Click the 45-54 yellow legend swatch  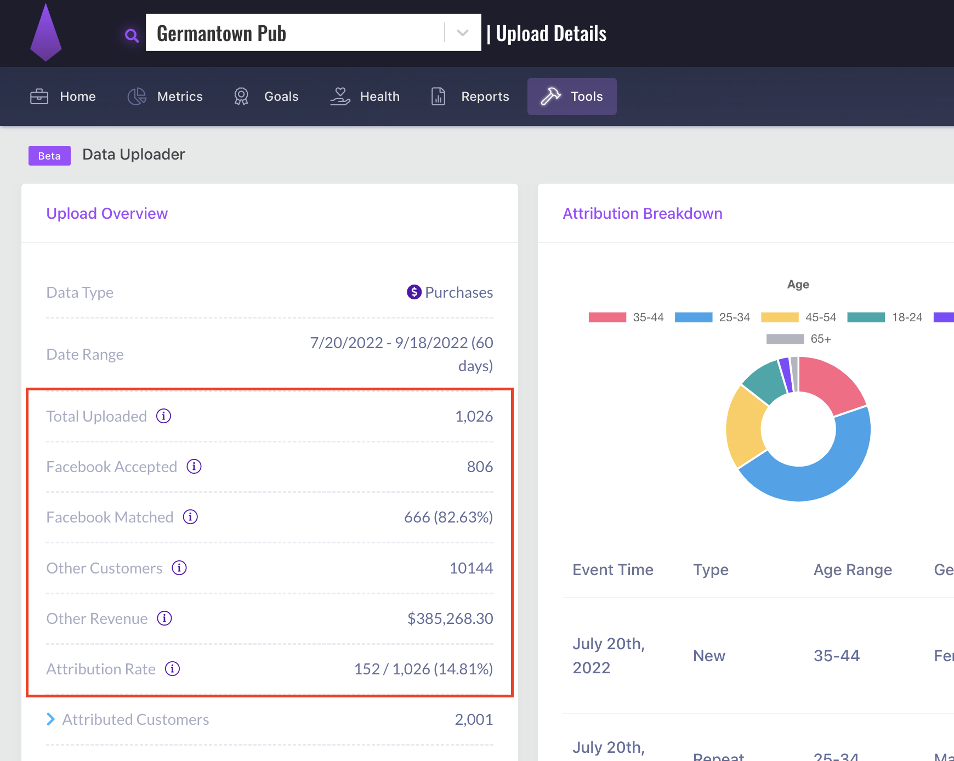pyautogui.click(x=779, y=317)
